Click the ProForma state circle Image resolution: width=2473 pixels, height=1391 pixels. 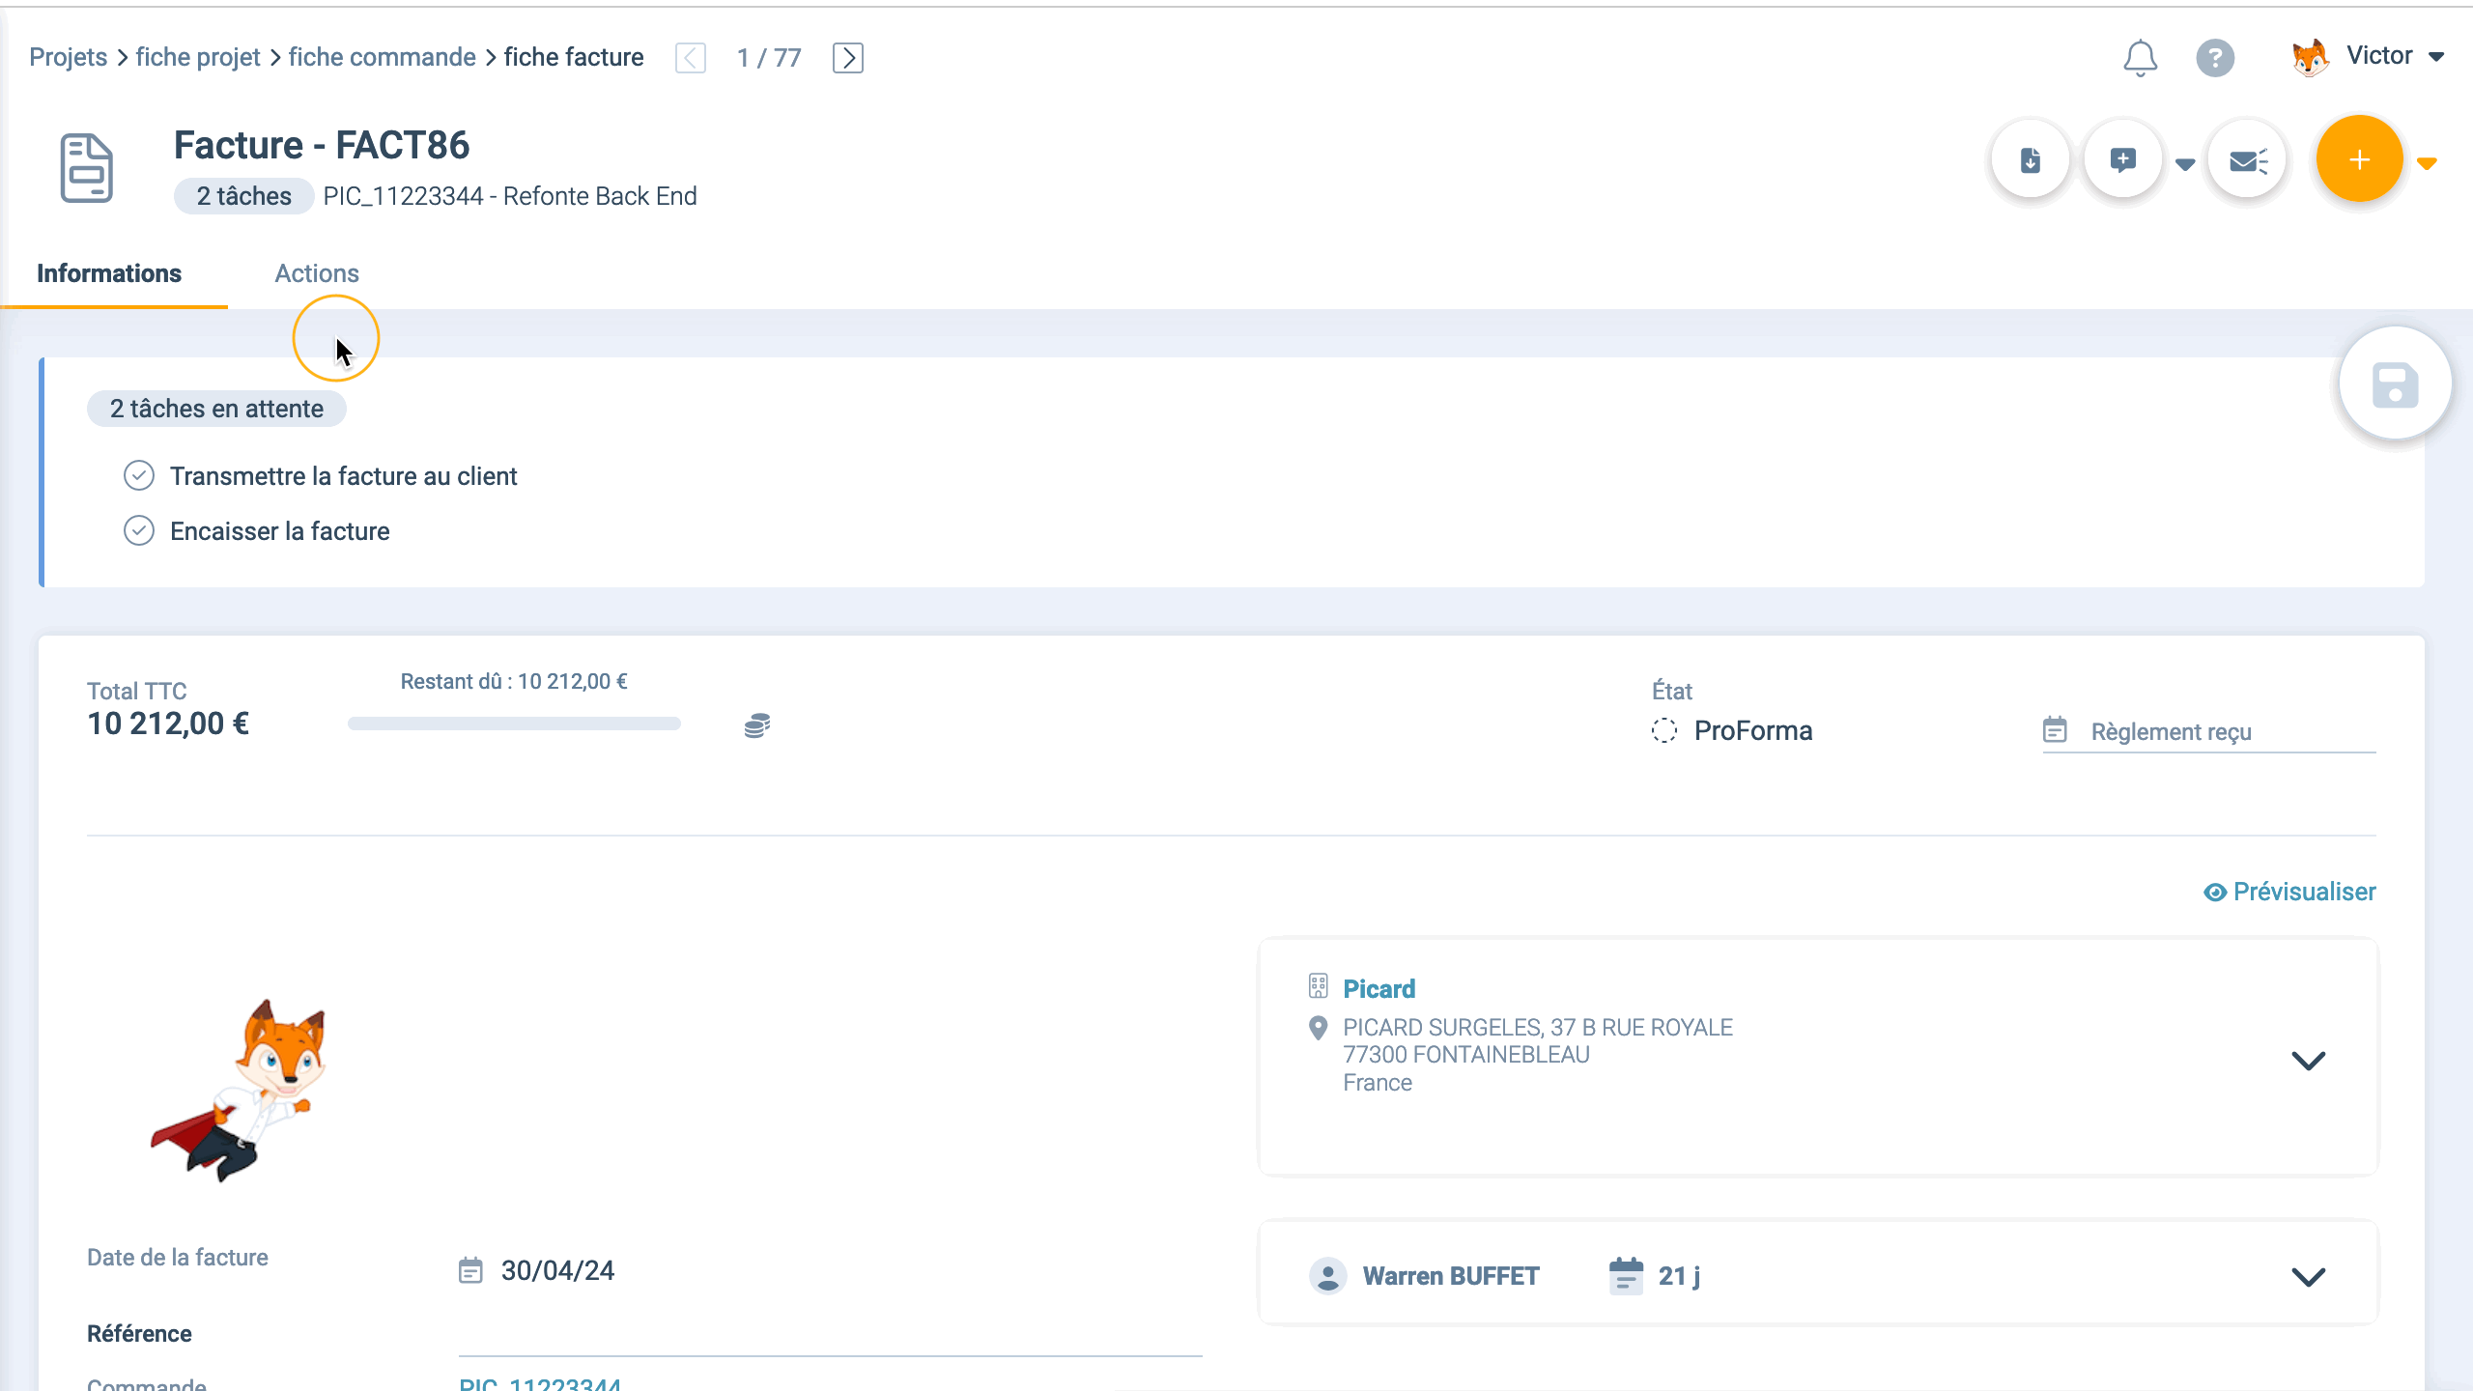coord(1663,731)
